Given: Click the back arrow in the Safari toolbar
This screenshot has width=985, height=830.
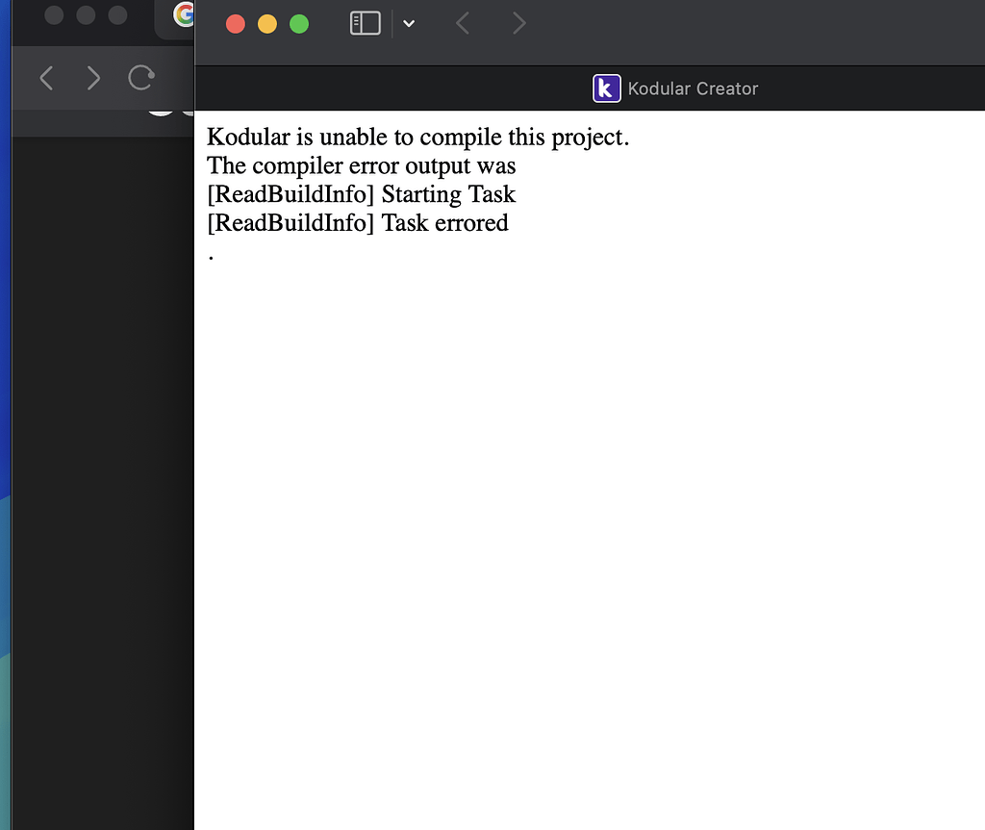Looking at the screenshot, I should 462,23.
